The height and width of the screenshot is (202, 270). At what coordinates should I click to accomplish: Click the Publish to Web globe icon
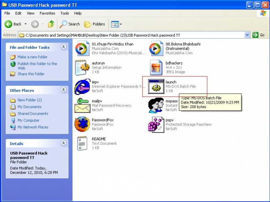coord(13,64)
